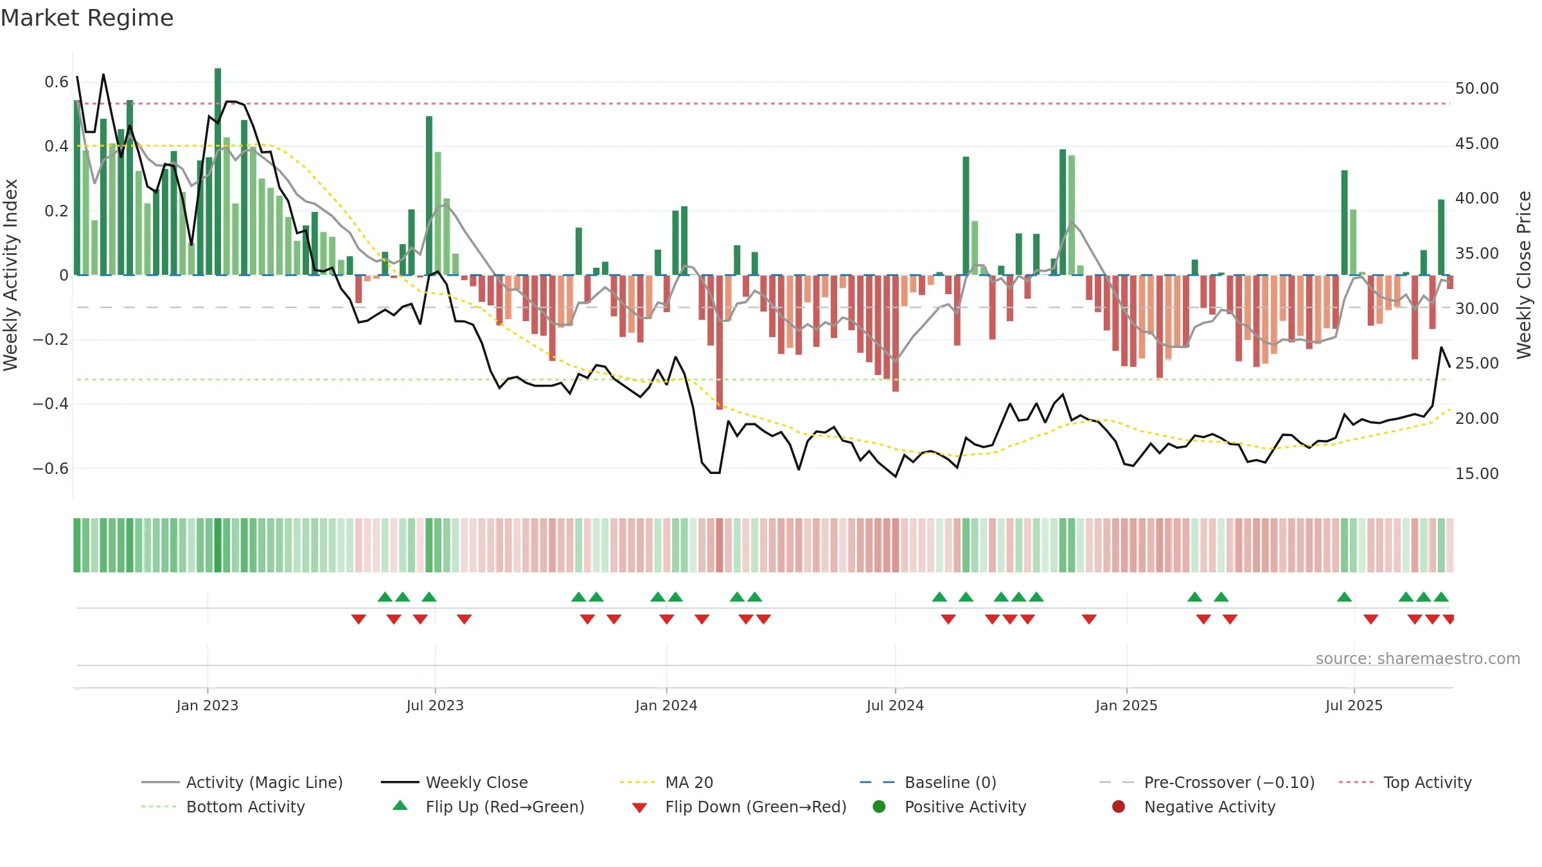Click the tall green bar just before Jul 2023
1542x867 pixels.
point(429,195)
